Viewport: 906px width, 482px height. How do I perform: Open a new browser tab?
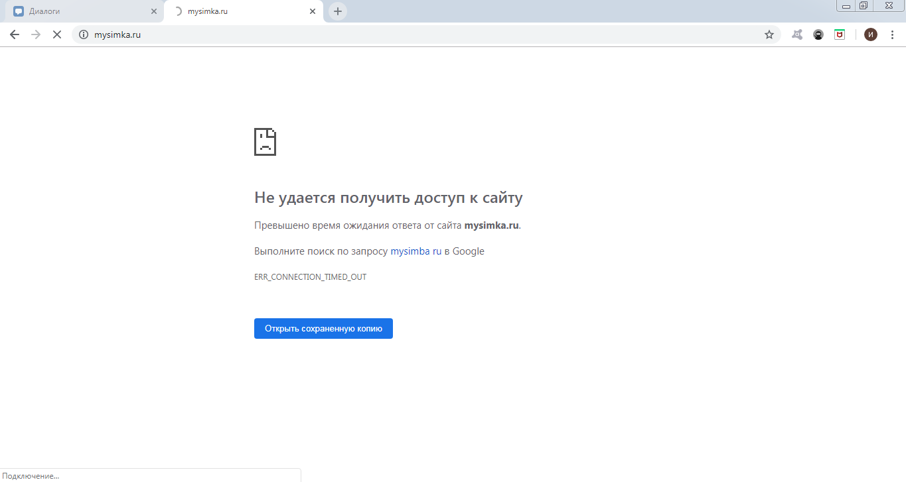click(x=338, y=11)
